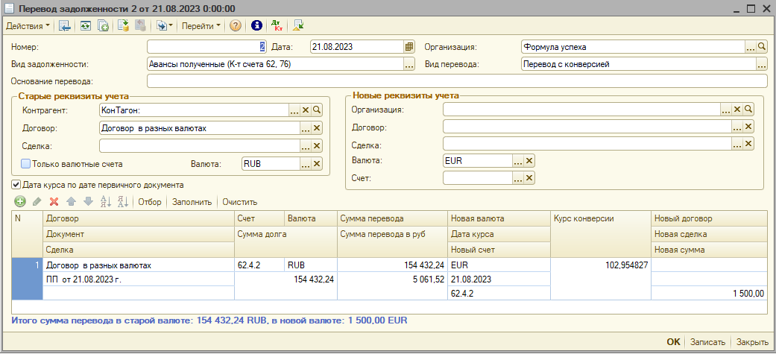Toggle Дата курса по дате первичного документа
Viewport: 776px width, 354px height.
(16, 185)
